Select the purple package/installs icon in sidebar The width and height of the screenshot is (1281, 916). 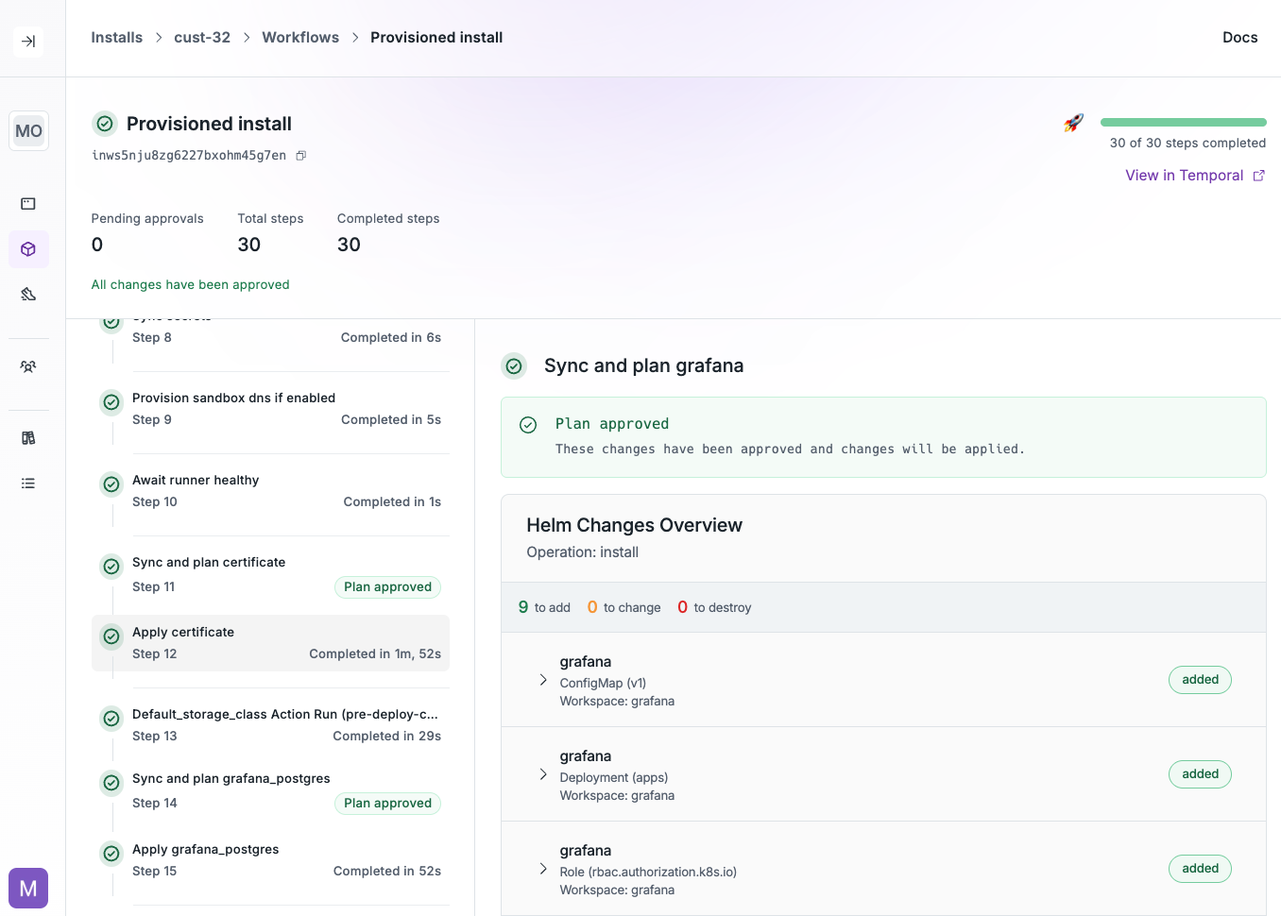pos(28,249)
